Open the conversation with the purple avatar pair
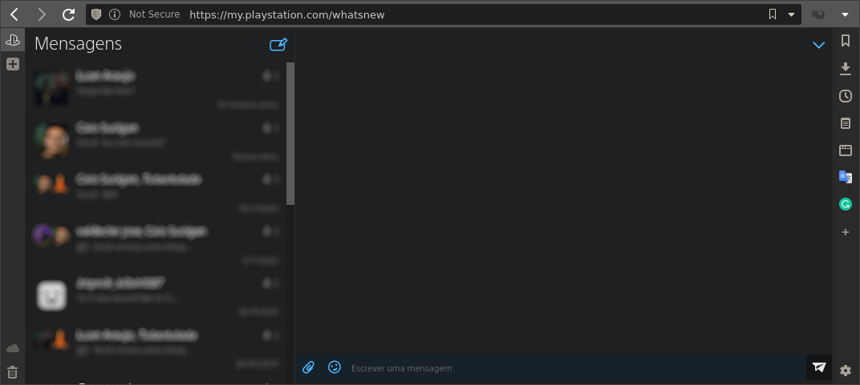The image size is (860, 385). click(156, 243)
